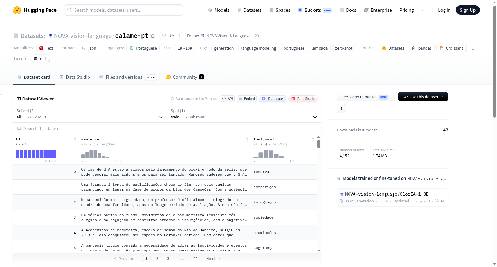Screen dimensions: 497x267
Task: Open Buckets in the top navigation
Action: [315, 10]
